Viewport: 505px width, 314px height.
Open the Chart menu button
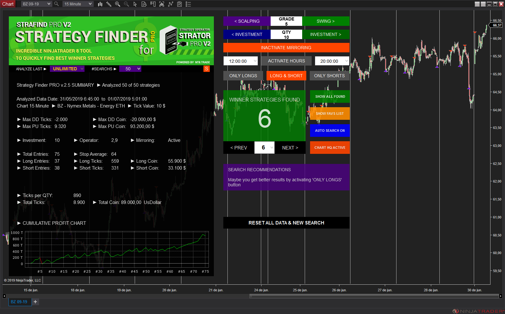pos(8,4)
